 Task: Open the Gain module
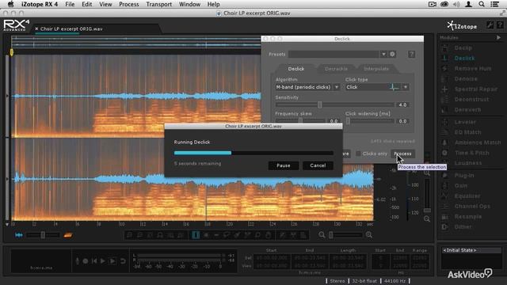(461, 186)
